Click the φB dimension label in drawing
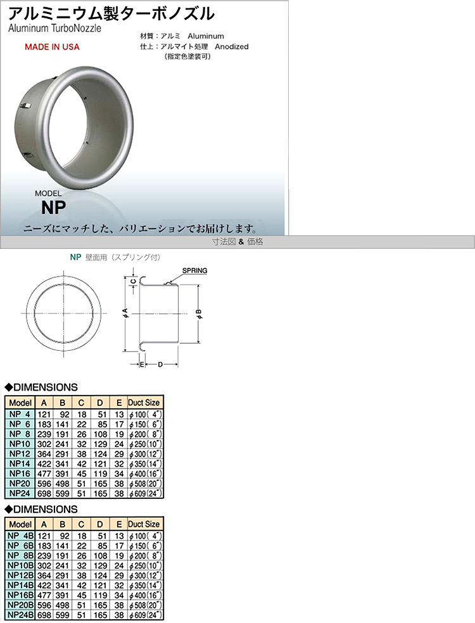475x623 pixels. click(199, 313)
